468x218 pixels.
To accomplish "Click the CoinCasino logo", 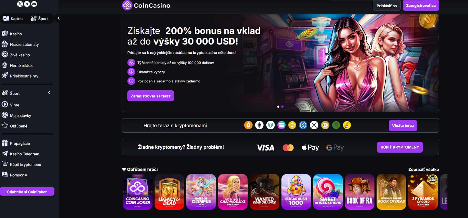I will click(x=146, y=5).
